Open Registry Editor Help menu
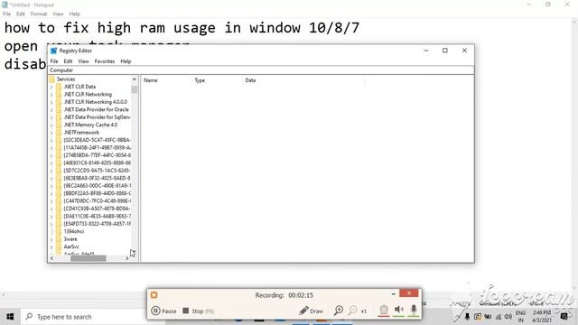 click(126, 61)
